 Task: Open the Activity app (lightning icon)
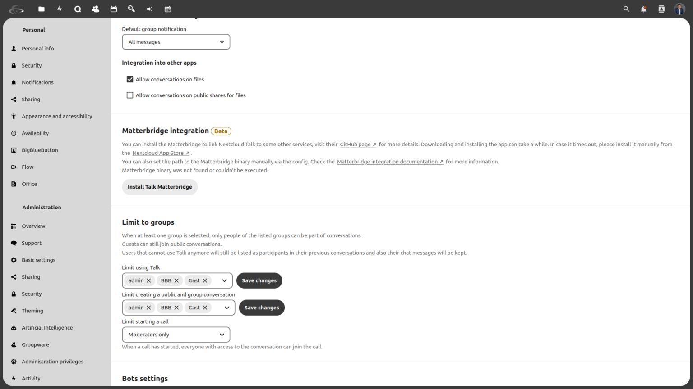(60, 9)
